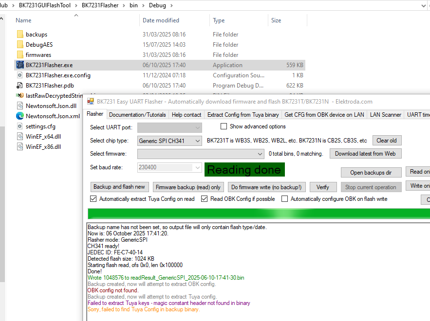Select lastRawDecryptedStrings file icon

tap(20, 95)
